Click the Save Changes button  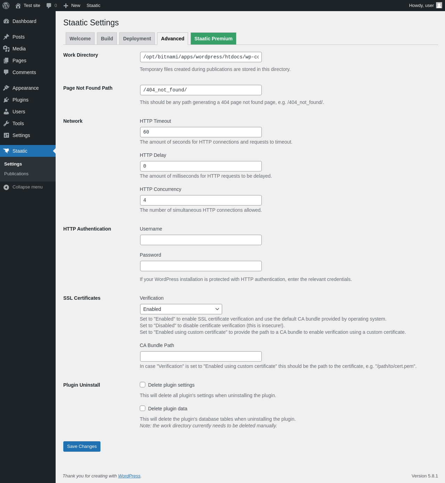[x=82, y=446]
